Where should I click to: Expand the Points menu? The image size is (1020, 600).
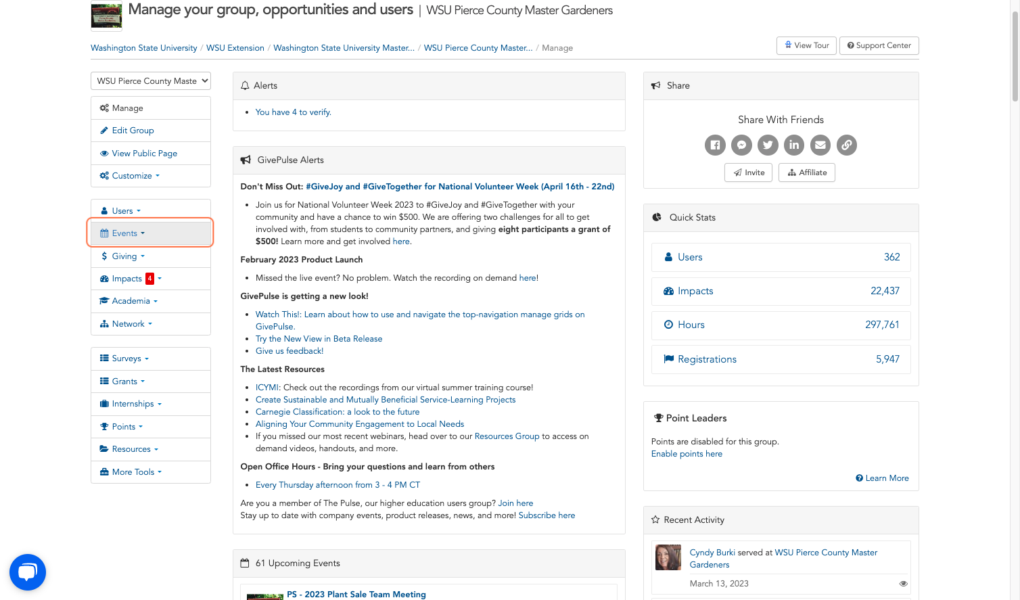coord(151,427)
